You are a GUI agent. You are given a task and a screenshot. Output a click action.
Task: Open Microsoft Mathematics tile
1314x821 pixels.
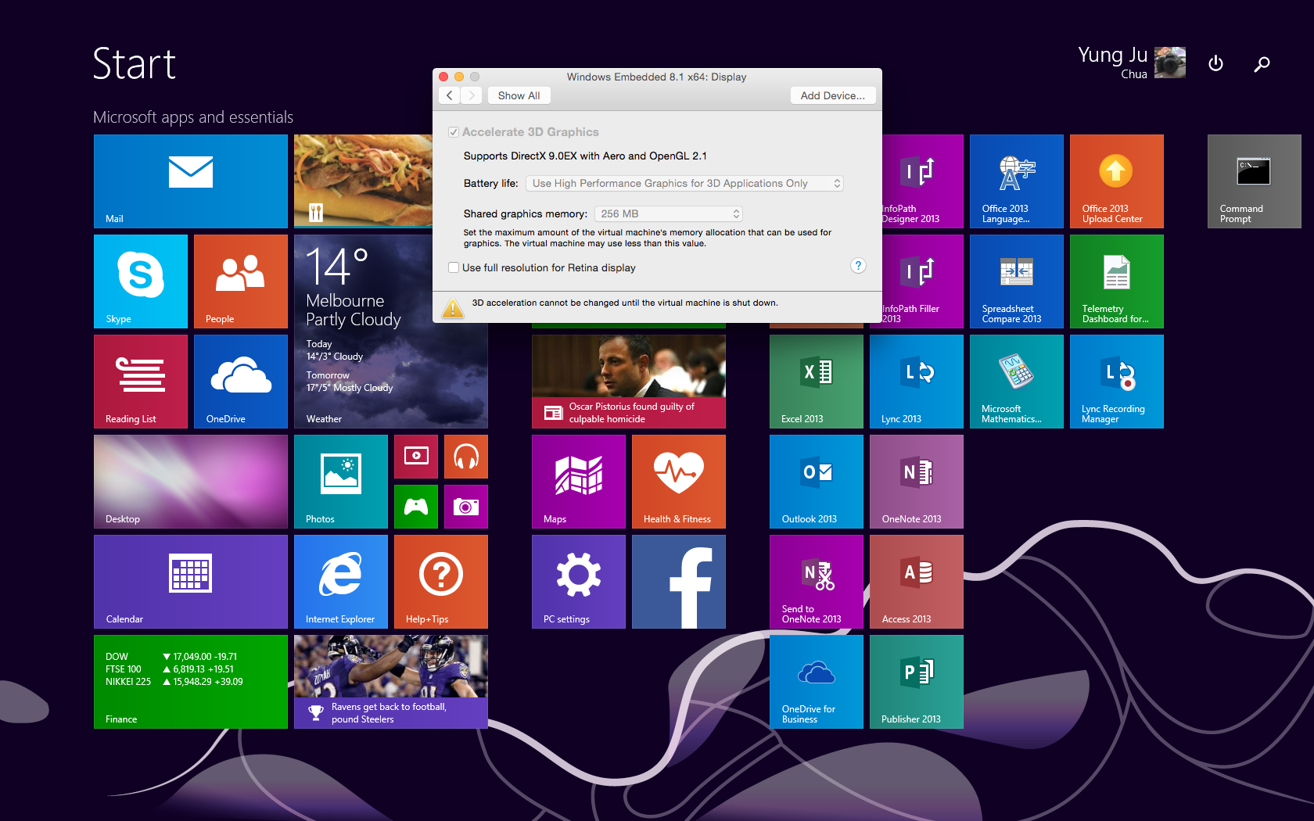pyautogui.click(x=1017, y=382)
